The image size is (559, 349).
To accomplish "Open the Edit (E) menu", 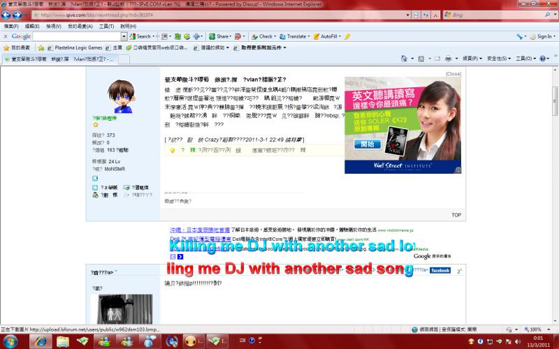I will coord(32,27).
